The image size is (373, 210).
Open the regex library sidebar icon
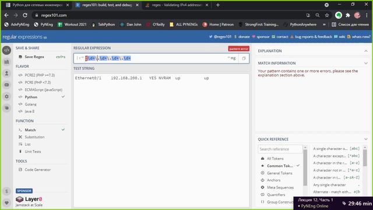click(6, 62)
